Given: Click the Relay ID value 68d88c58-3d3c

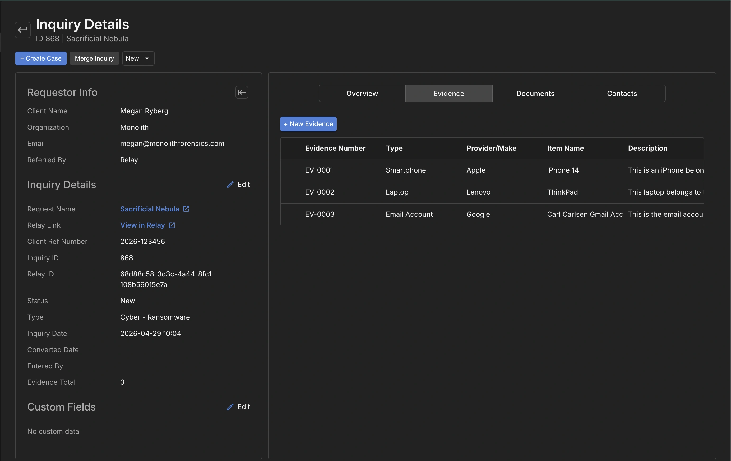Looking at the screenshot, I should (x=167, y=279).
